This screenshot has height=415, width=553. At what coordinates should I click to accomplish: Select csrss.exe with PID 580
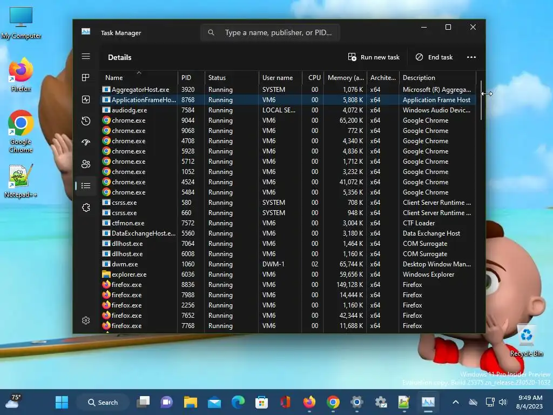pos(288,203)
